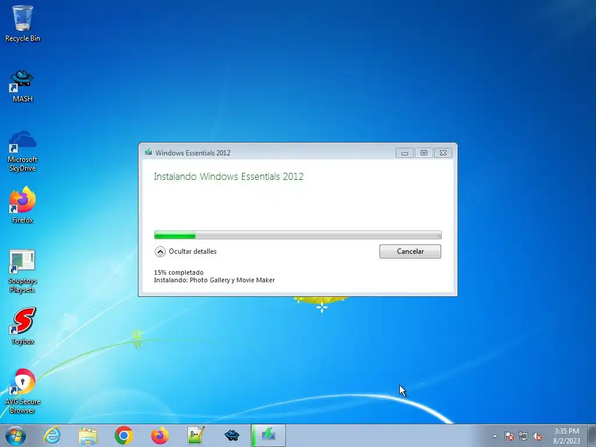Select the MASH desktop shortcut
Image resolution: width=596 pixels, height=447 pixels.
pyautogui.click(x=23, y=86)
